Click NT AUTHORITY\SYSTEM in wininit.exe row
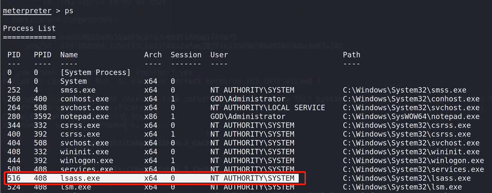 pos(252,152)
